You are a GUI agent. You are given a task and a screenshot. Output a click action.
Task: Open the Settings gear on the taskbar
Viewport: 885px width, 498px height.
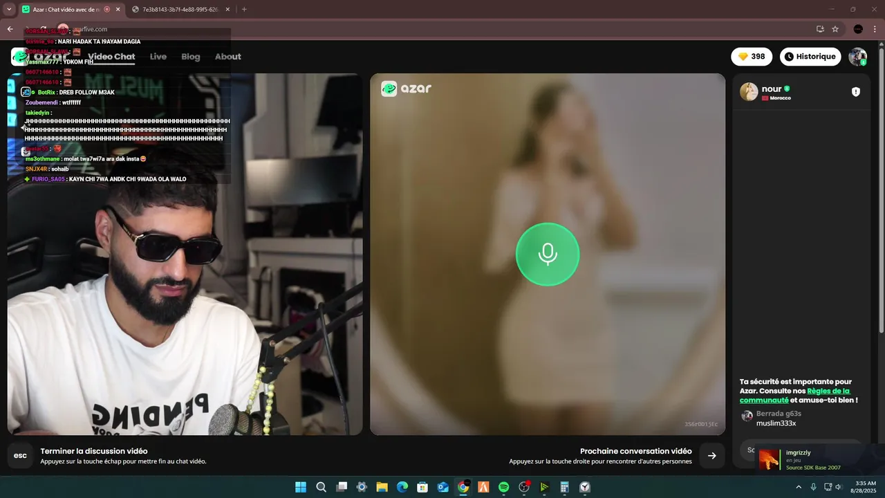(362, 487)
